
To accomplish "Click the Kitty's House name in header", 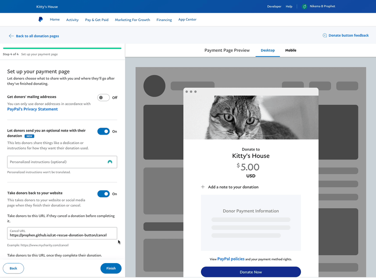I will point(47,7).
